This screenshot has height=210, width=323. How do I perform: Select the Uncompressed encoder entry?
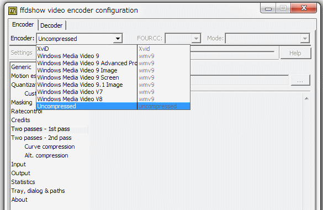[87, 106]
